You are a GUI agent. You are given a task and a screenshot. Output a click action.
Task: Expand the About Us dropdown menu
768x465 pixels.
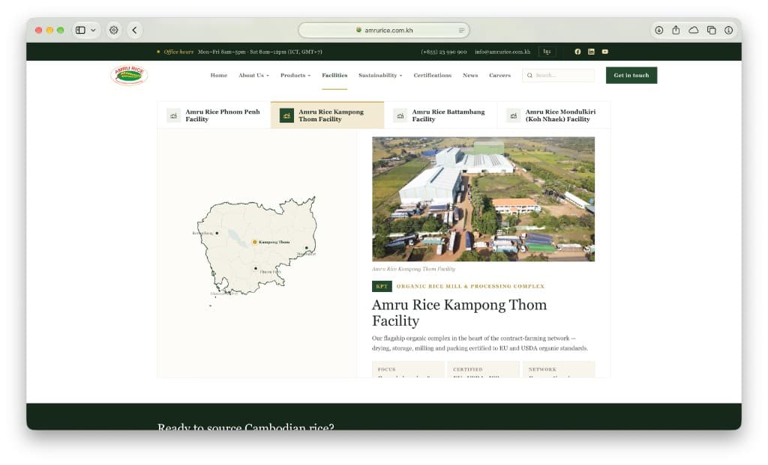[253, 76]
